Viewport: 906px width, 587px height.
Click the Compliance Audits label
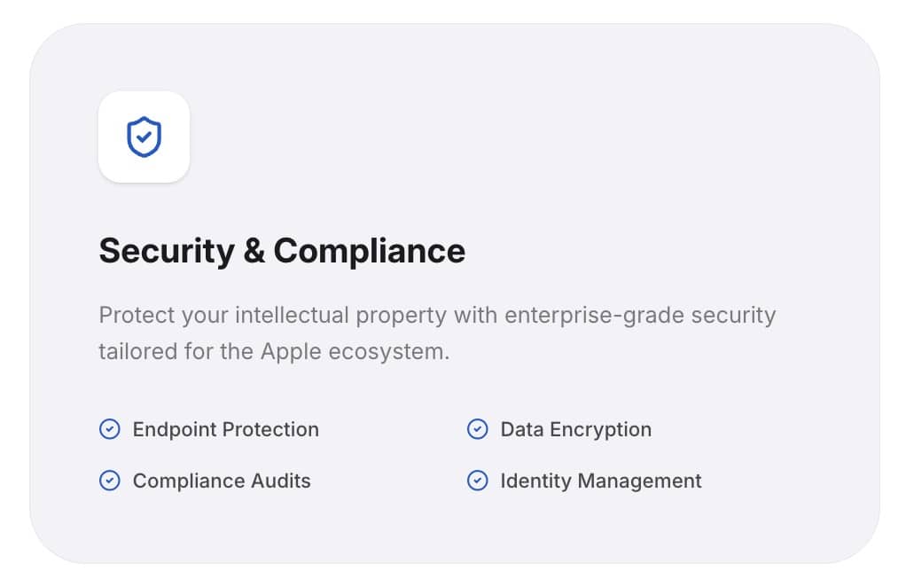[222, 481]
